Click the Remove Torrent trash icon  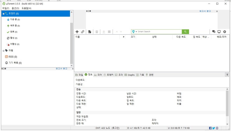(97, 32)
